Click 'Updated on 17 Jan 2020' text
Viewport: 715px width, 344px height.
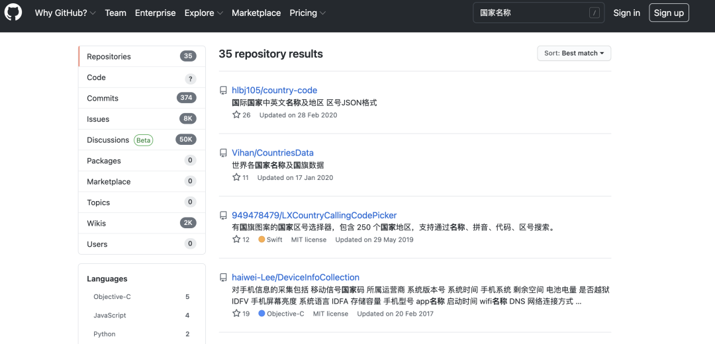(x=295, y=178)
